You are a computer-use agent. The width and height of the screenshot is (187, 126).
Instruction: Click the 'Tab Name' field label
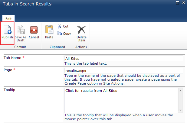tap(12, 58)
